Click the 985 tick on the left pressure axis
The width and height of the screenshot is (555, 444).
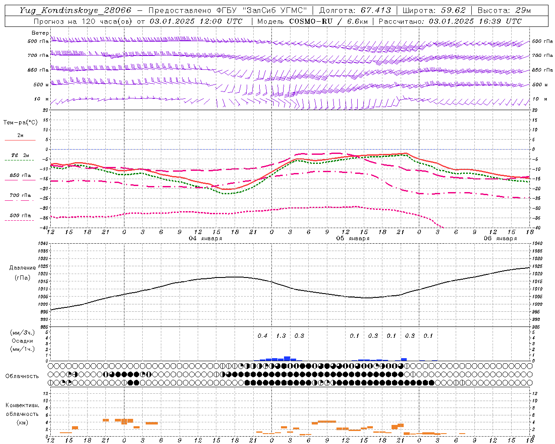coord(44,327)
